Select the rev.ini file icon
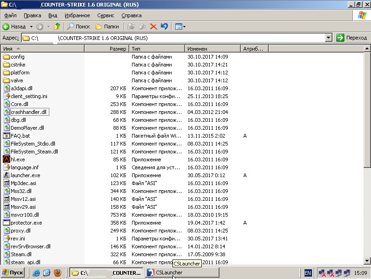This screenshot has width=371, height=279. click(7, 238)
